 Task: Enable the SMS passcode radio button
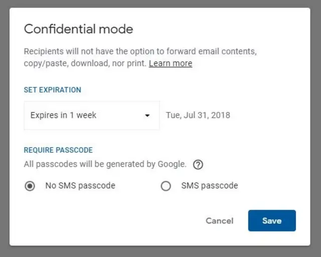pyautogui.click(x=166, y=186)
